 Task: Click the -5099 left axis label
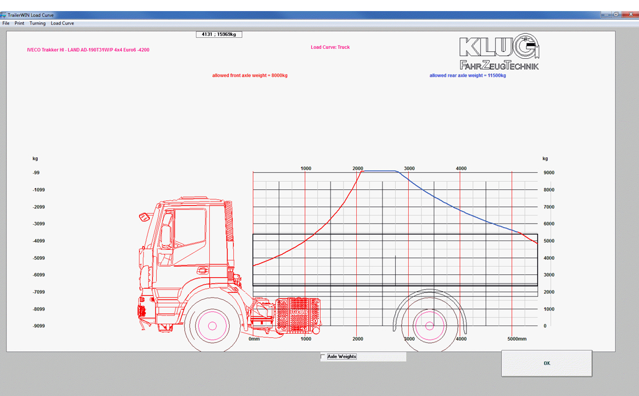38,258
